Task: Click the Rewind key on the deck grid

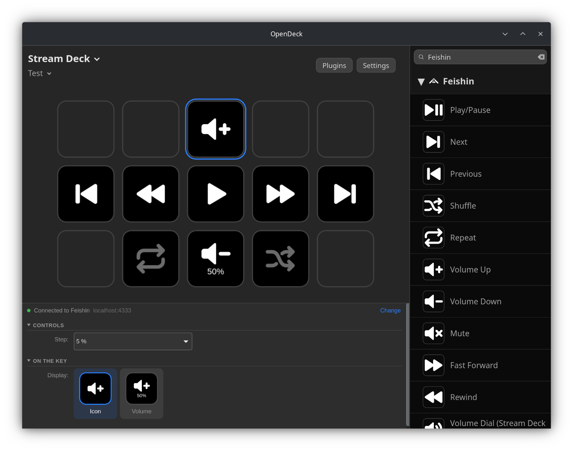Action: 151,194
